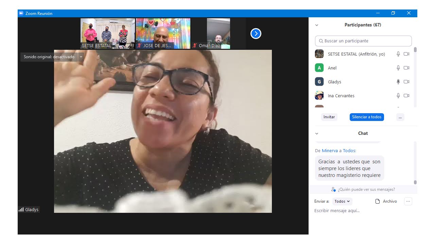This screenshot has height=244, width=435.
Task: Click the muted mic icon on Omar Diaz thumbnail
Action: click(x=195, y=45)
